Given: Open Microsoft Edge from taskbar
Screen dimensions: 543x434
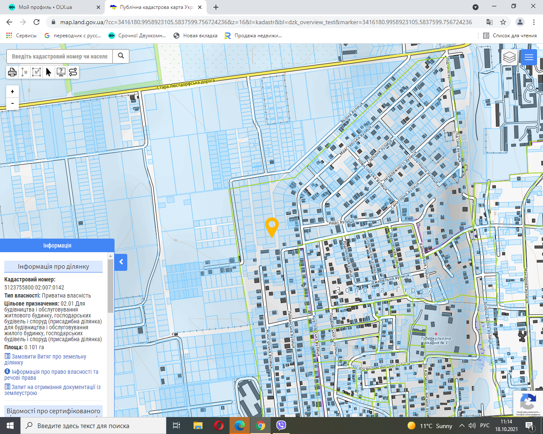Looking at the screenshot, I should [240, 426].
